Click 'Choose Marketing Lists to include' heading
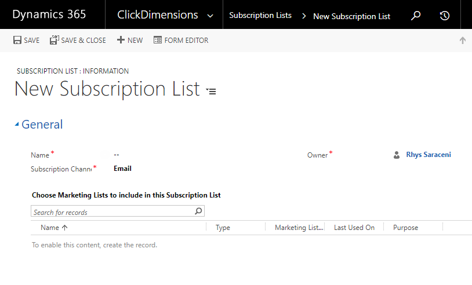The width and height of the screenshot is (472, 285). (126, 195)
